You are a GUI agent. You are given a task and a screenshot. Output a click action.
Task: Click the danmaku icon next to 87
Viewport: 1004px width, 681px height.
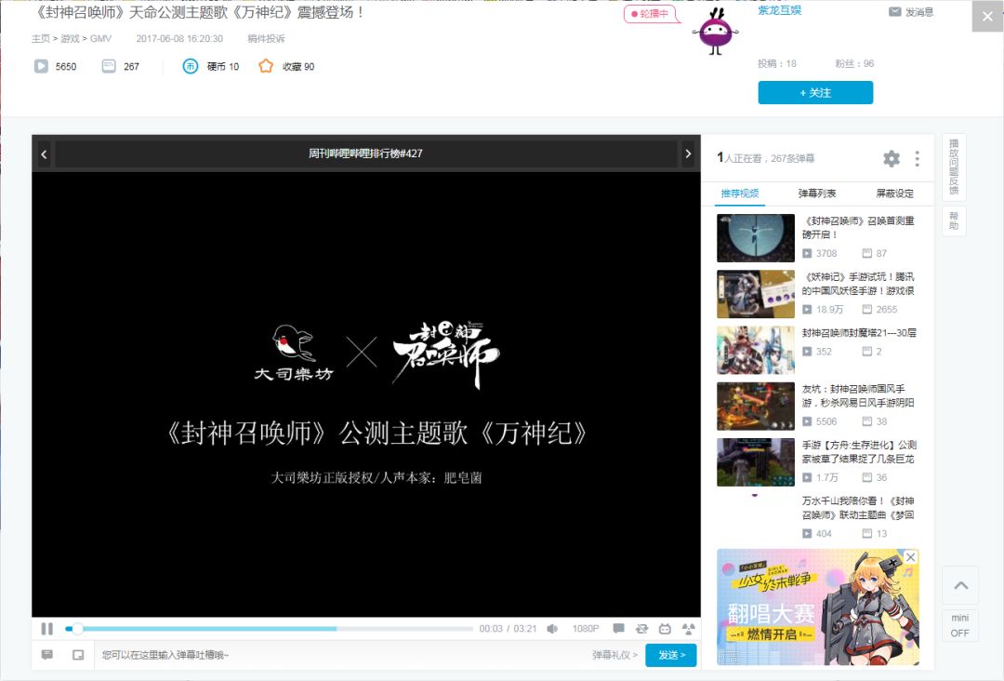pos(867,253)
